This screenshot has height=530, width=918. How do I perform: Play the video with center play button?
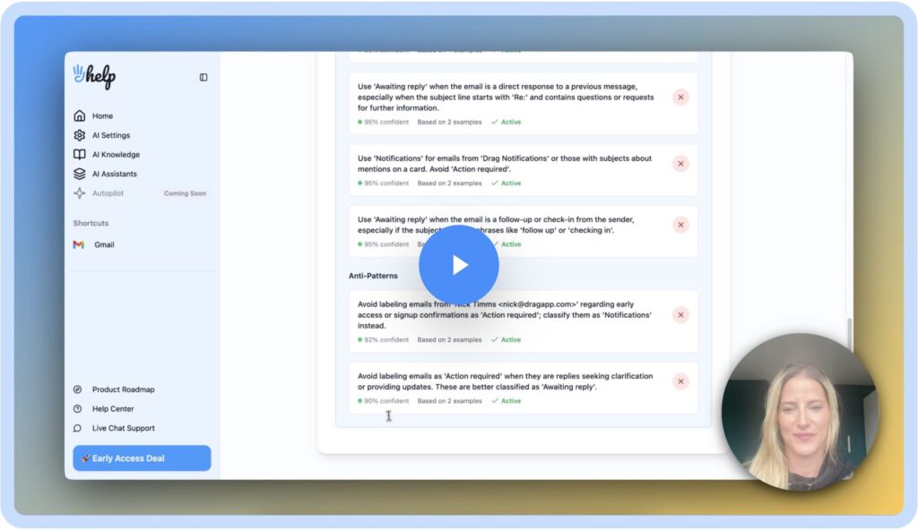point(458,265)
